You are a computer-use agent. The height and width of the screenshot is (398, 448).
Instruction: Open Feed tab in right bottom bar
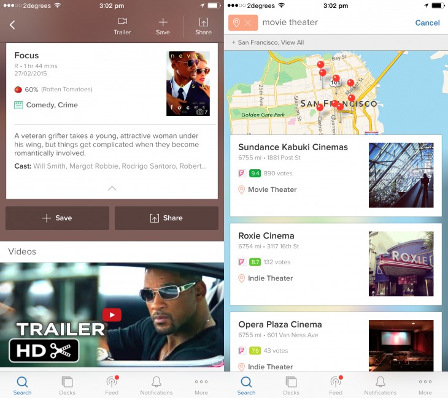point(336,385)
